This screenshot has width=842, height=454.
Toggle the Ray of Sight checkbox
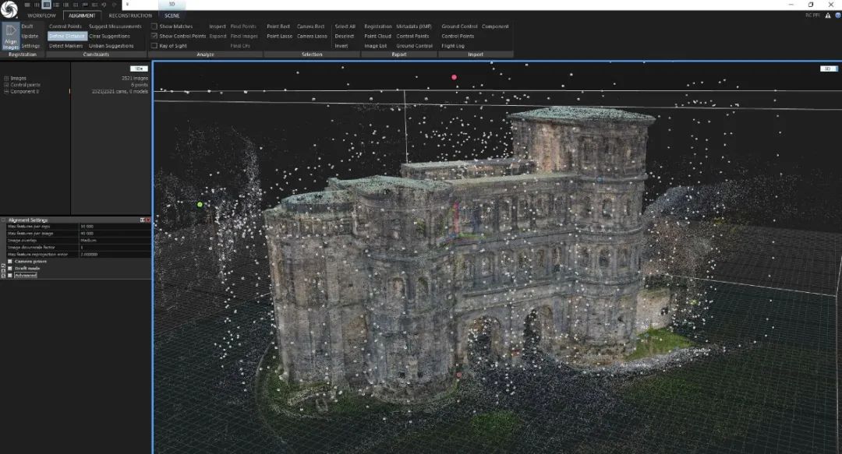154,46
